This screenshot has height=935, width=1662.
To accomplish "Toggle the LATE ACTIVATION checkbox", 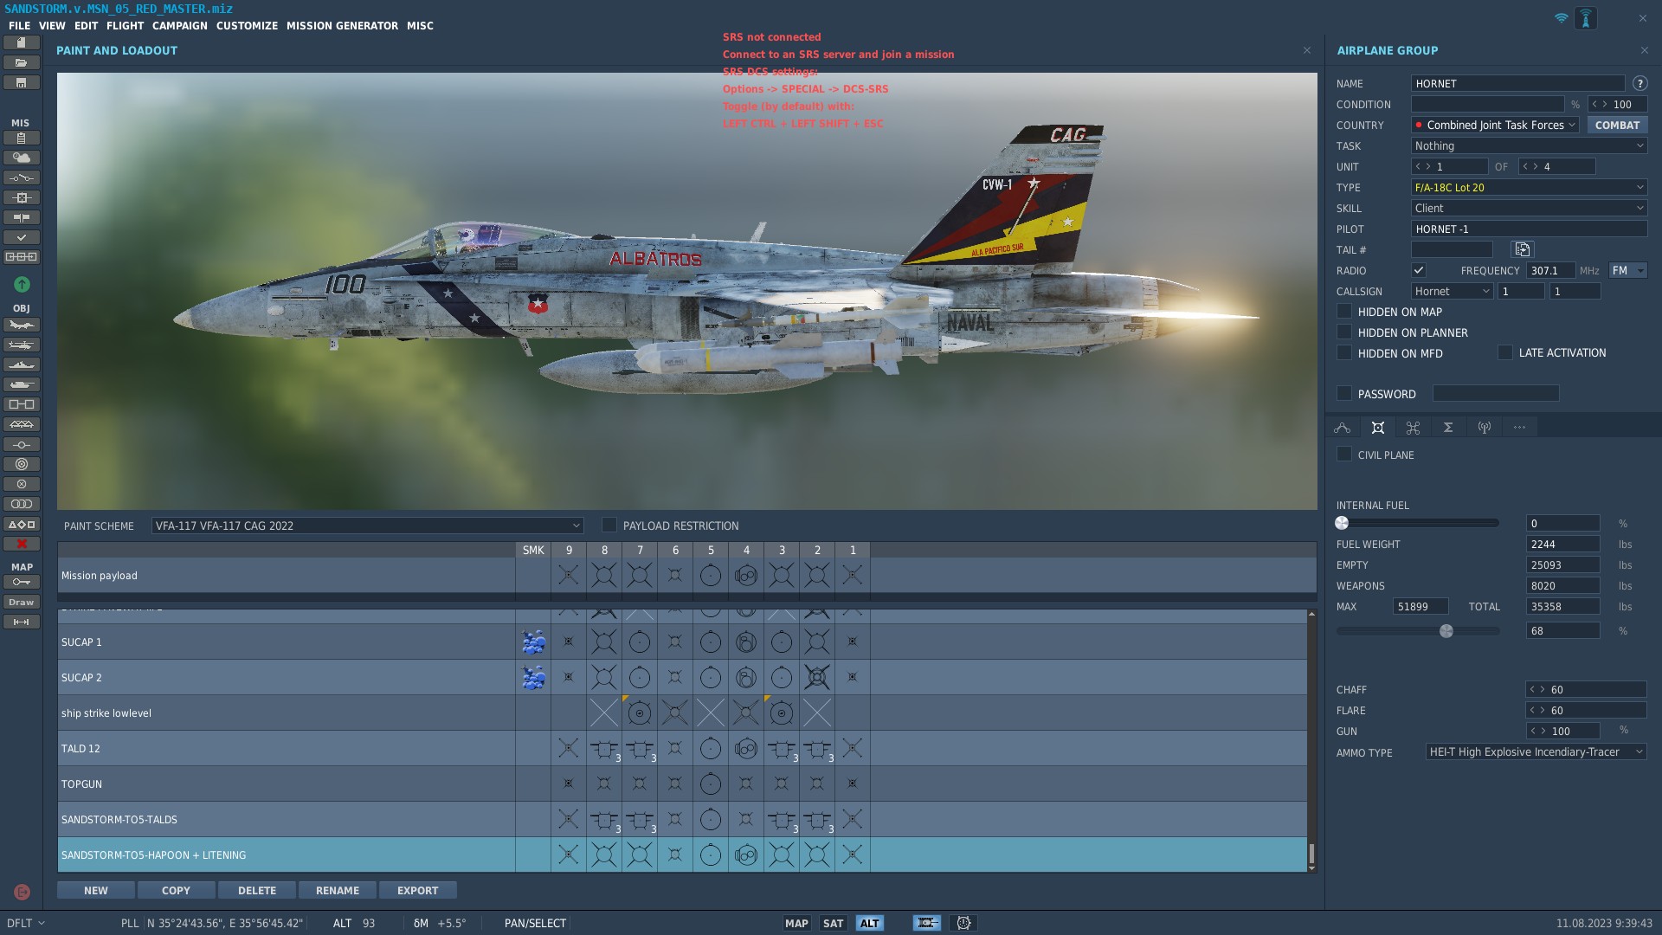I will click(1505, 352).
